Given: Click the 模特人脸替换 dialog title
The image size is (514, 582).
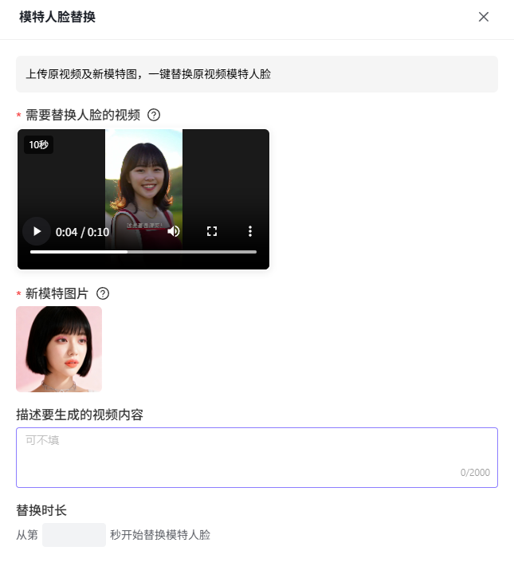Looking at the screenshot, I should [x=57, y=17].
